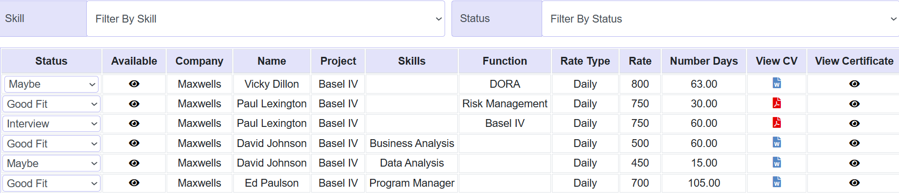View certificate for Vicky Dillon
The image size is (899, 196).
coord(854,84)
